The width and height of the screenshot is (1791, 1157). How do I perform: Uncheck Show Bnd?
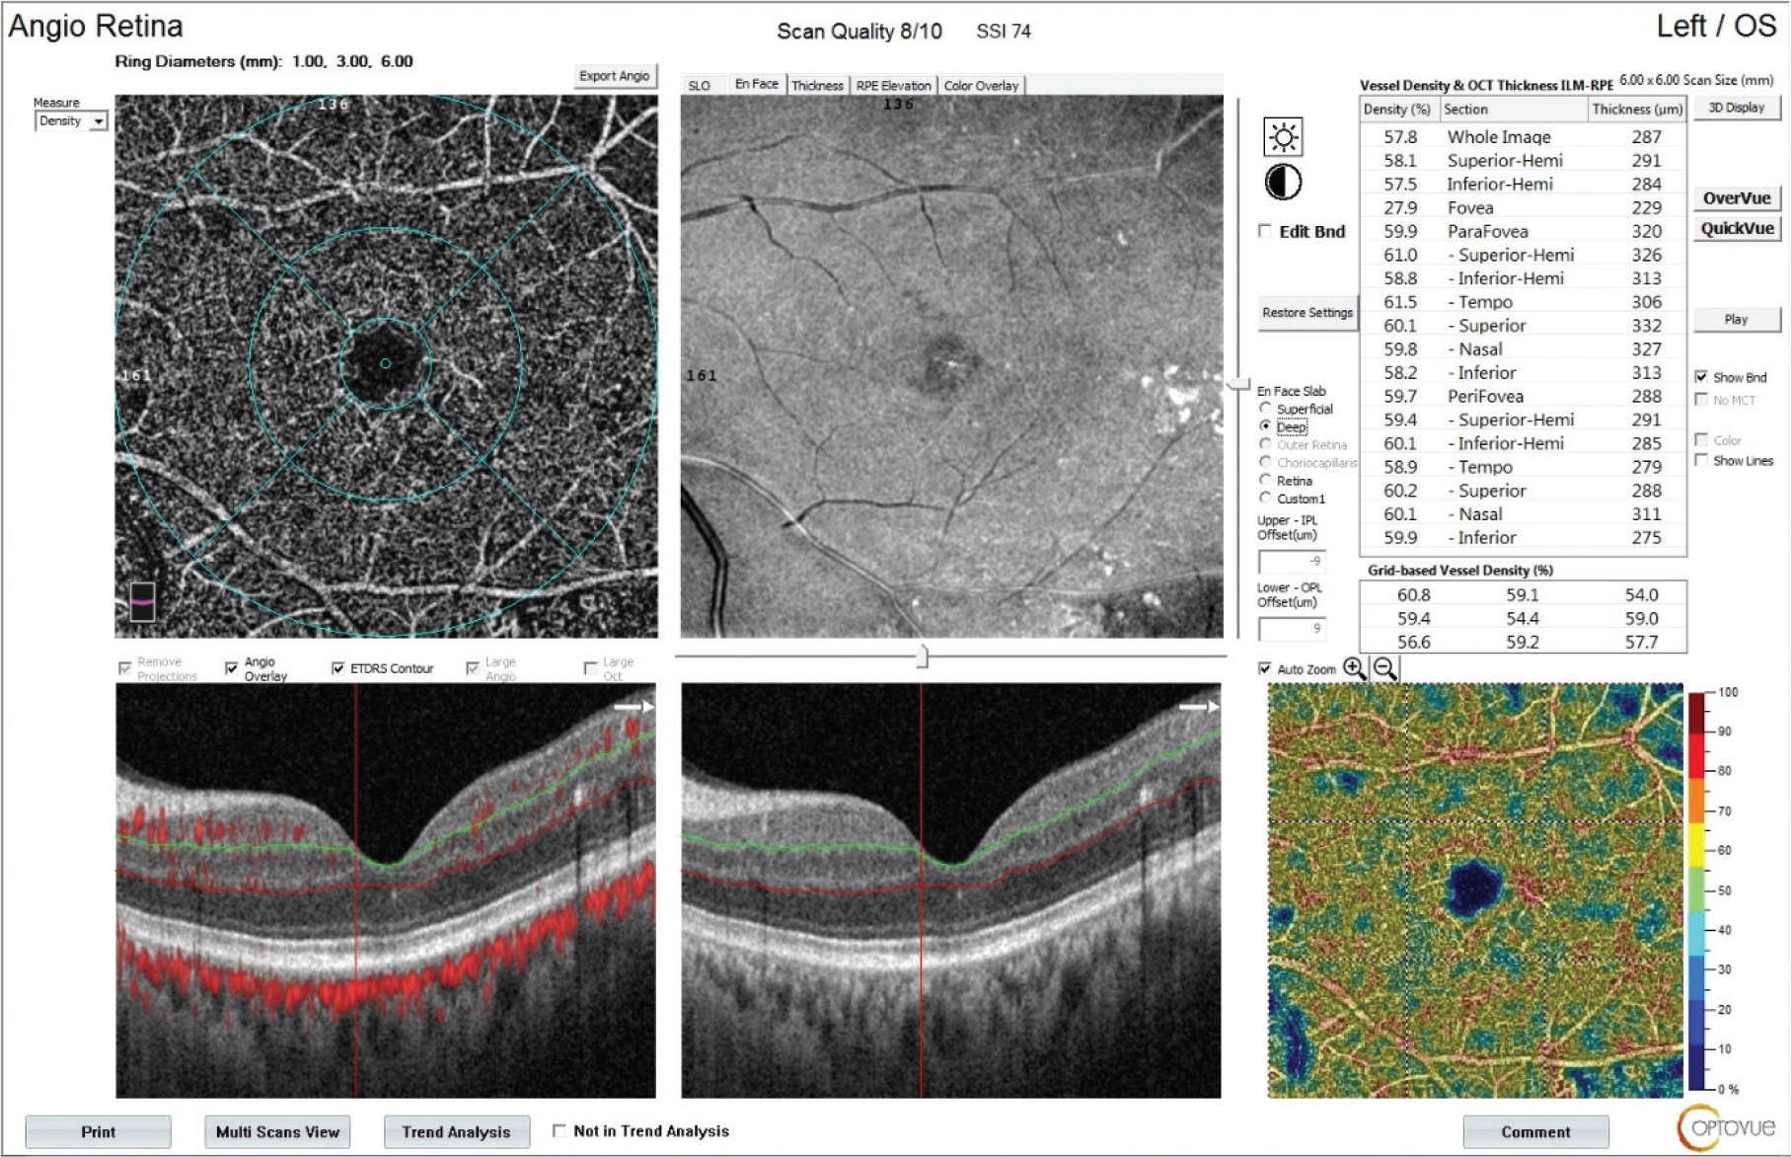tap(1701, 377)
